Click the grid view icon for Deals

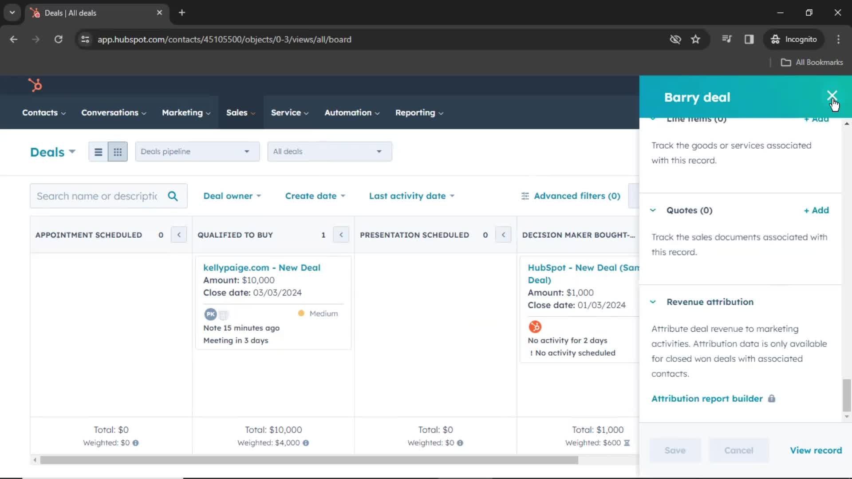tap(118, 152)
